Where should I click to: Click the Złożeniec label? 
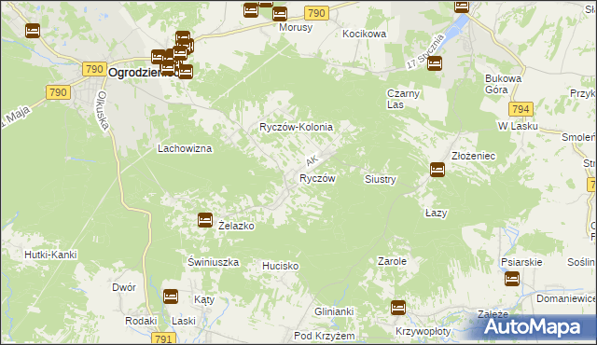tap(473, 156)
